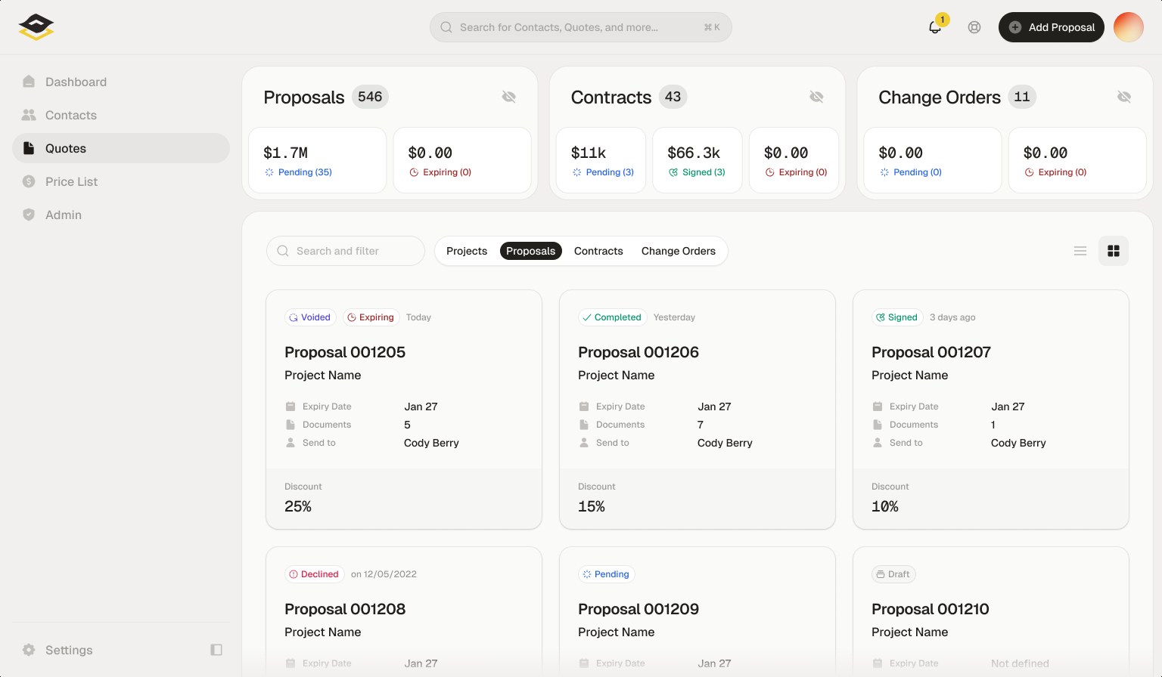Click Cody Berry in Proposal 001206
This screenshot has width=1162, height=677.
(725, 443)
